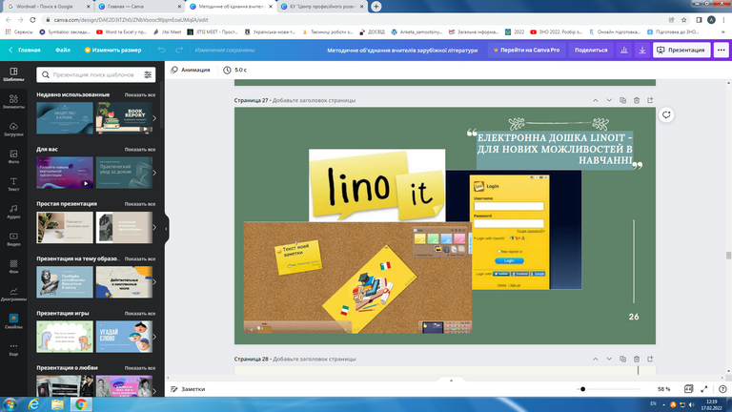Screen dimensions: 732x412
Task: Open the analytics chart icon in header
Action: tap(624, 50)
